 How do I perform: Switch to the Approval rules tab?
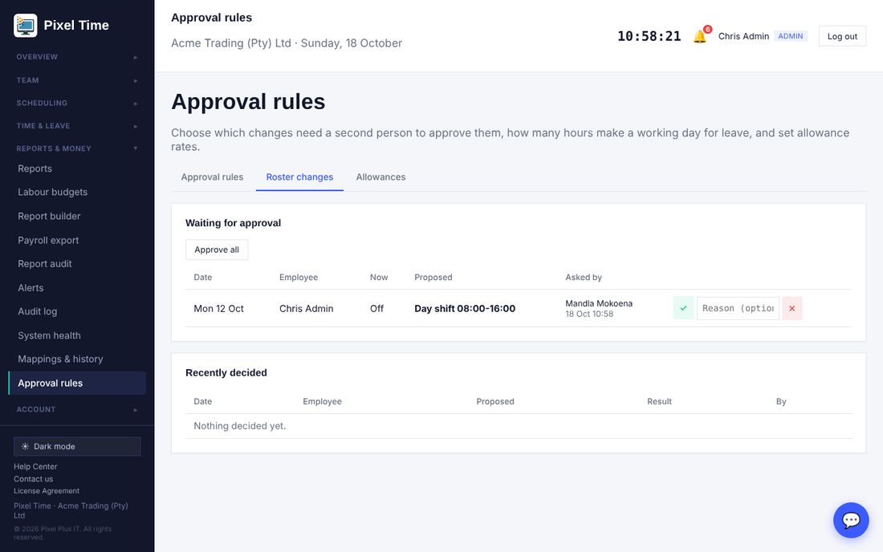212,177
